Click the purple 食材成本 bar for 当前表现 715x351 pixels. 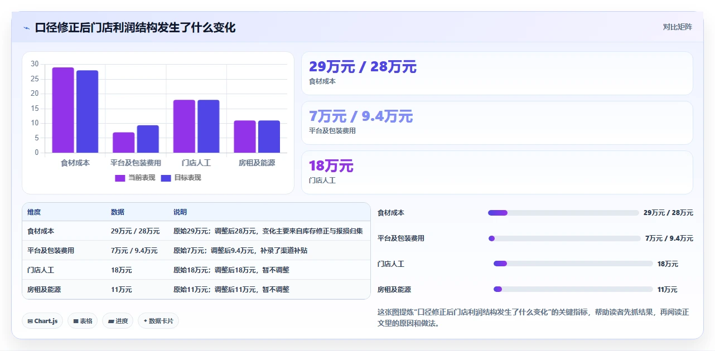click(x=63, y=110)
